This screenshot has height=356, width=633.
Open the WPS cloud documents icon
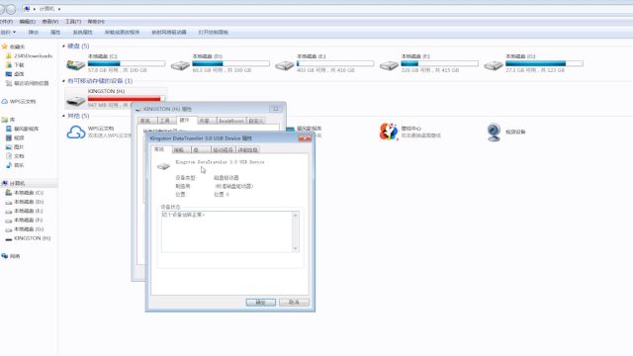click(75, 132)
